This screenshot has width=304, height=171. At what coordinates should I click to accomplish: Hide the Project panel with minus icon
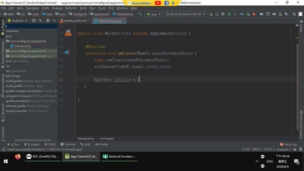pos(54,20)
